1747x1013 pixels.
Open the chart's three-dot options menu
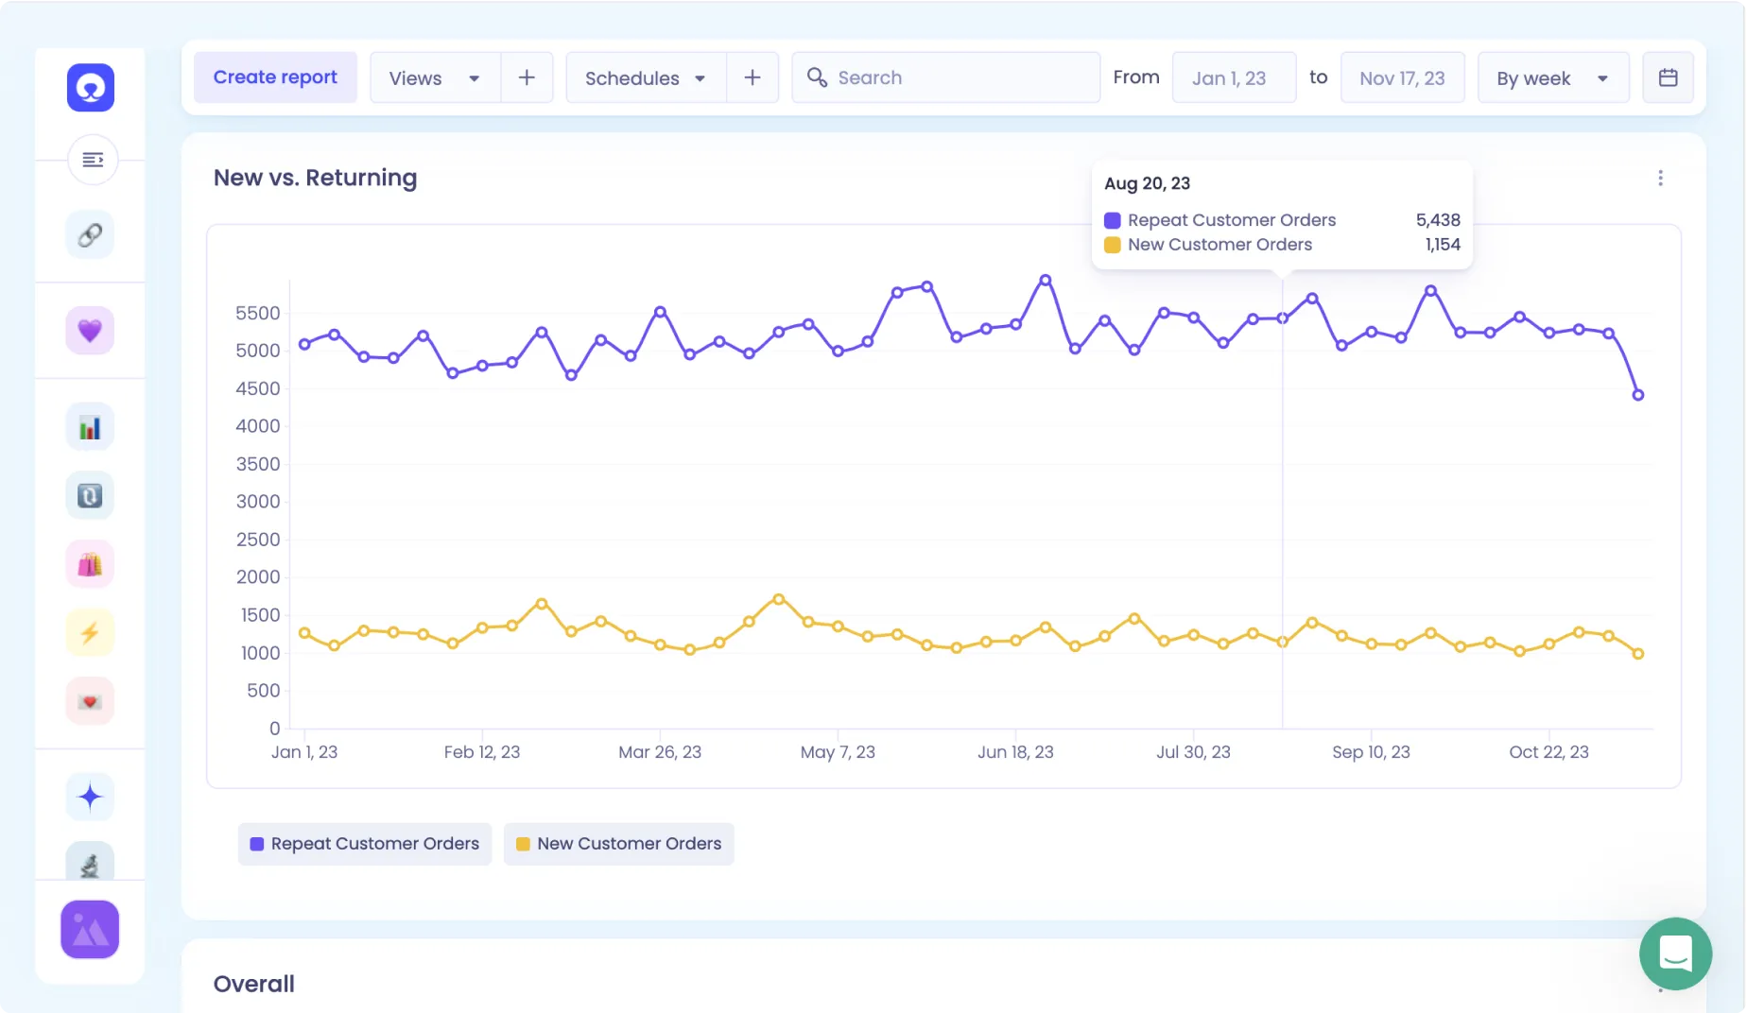(1660, 178)
